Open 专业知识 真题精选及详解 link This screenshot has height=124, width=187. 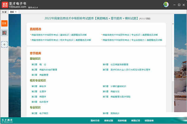click(130, 35)
